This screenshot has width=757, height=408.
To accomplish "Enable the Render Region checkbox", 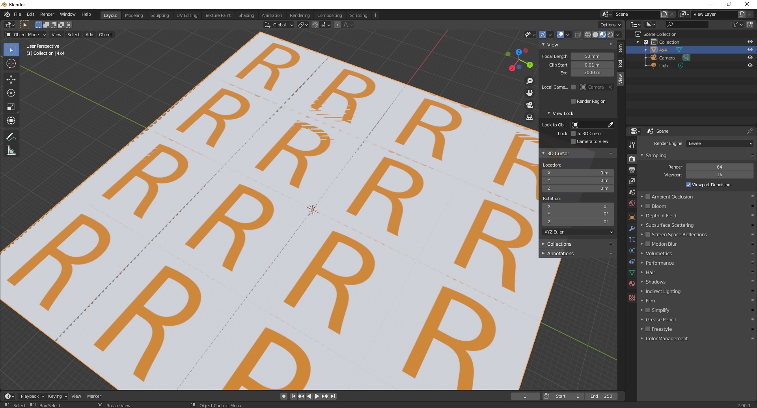I will coord(573,101).
